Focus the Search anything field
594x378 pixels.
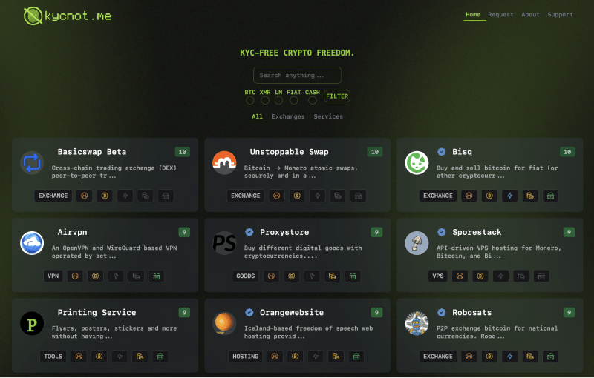pyautogui.click(x=298, y=75)
